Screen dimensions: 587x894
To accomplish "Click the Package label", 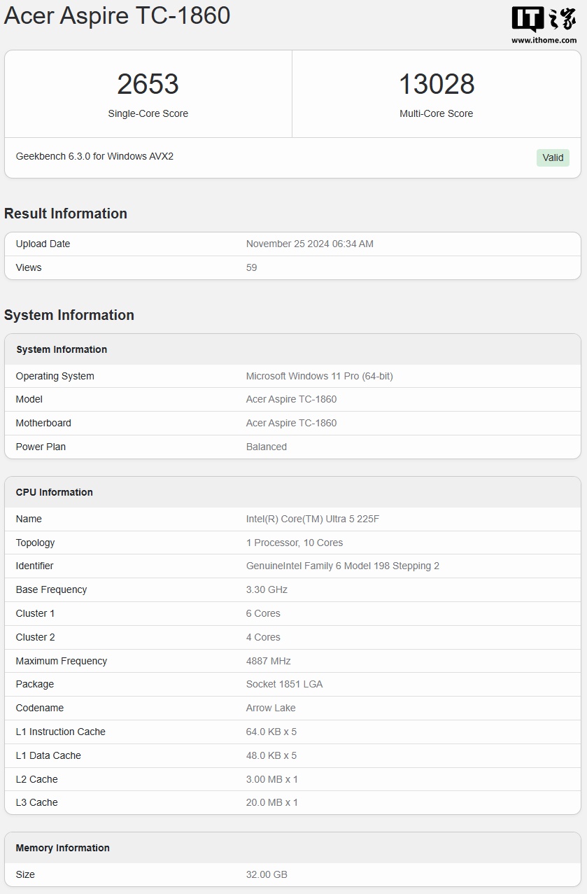I will [35, 684].
